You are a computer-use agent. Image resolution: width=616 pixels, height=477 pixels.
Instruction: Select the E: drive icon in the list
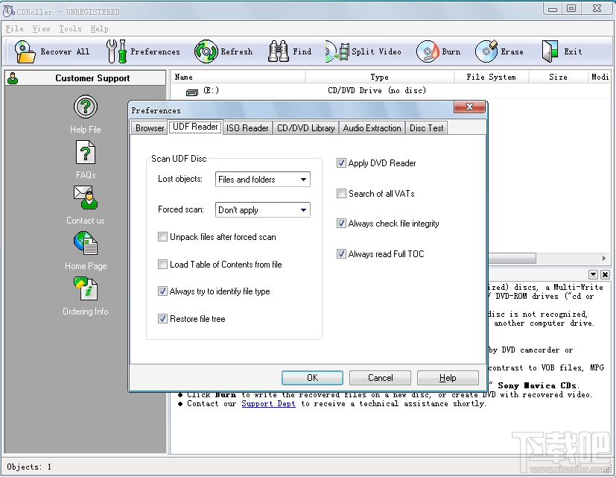tap(191, 92)
